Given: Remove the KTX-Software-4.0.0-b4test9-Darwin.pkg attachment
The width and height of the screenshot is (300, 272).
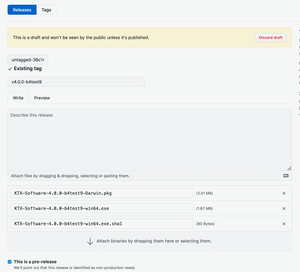Looking at the screenshot, I should (x=284, y=193).
